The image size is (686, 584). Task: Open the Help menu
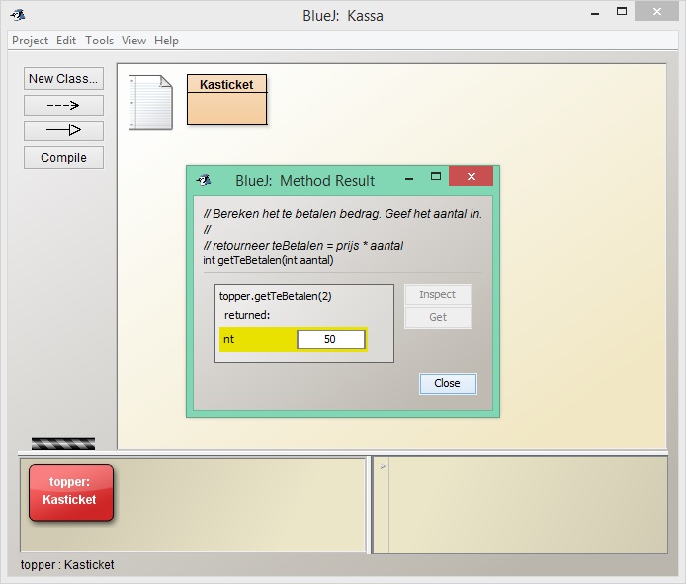coord(166,41)
